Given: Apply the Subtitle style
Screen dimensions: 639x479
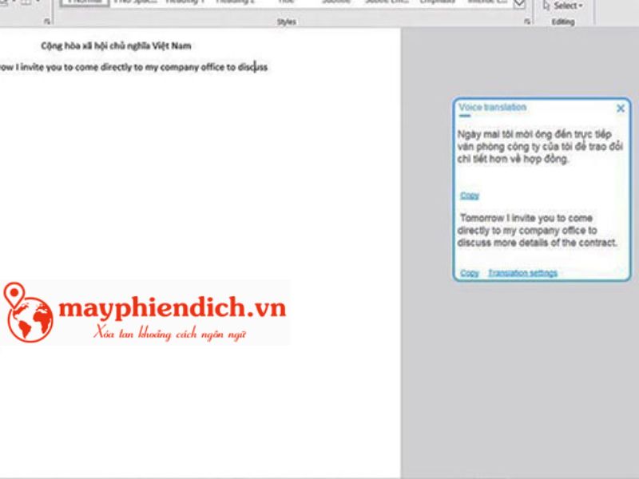Looking at the screenshot, I should coord(336,2).
